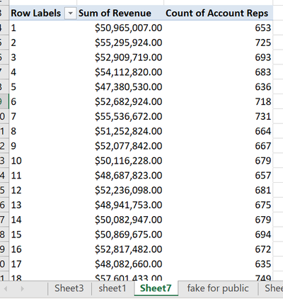Select the Sheet7 tab

pos(156,288)
